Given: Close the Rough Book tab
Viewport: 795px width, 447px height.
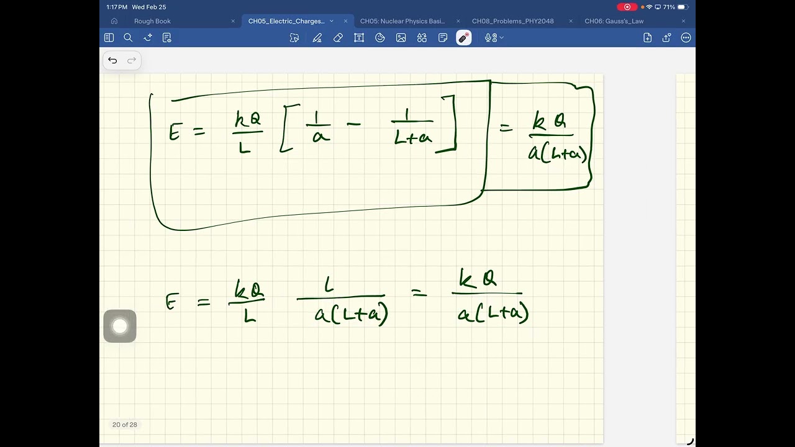Looking at the screenshot, I should (x=233, y=21).
